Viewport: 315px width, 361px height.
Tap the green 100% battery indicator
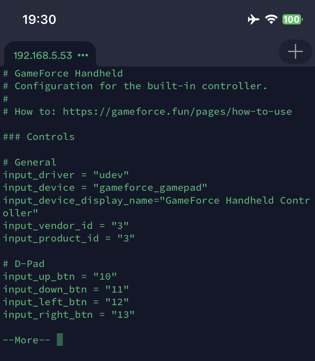(291, 20)
